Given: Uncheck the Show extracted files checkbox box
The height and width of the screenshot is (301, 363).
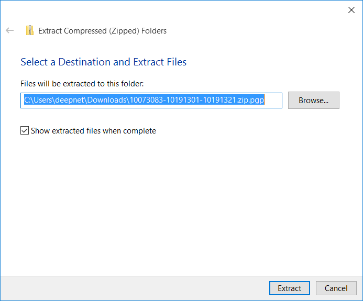Looking at the screenshot, I should [x=25, y=131].
